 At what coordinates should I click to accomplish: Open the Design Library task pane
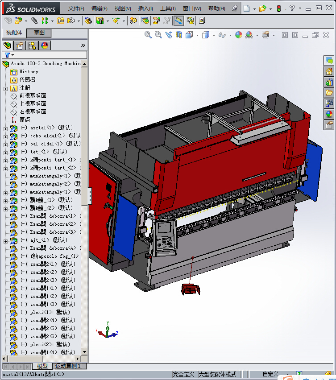(x=329, y=82)
